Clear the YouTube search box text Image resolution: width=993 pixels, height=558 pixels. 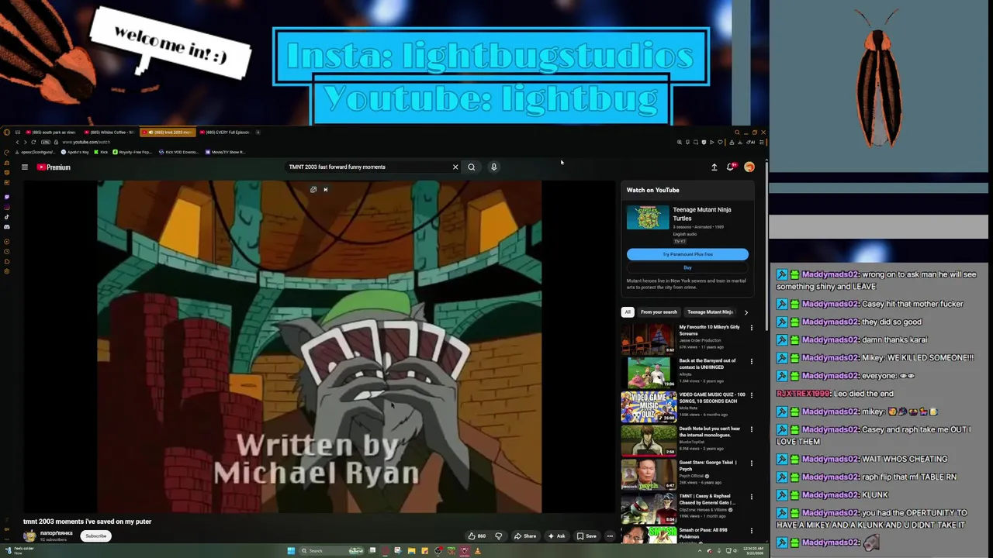455,167
